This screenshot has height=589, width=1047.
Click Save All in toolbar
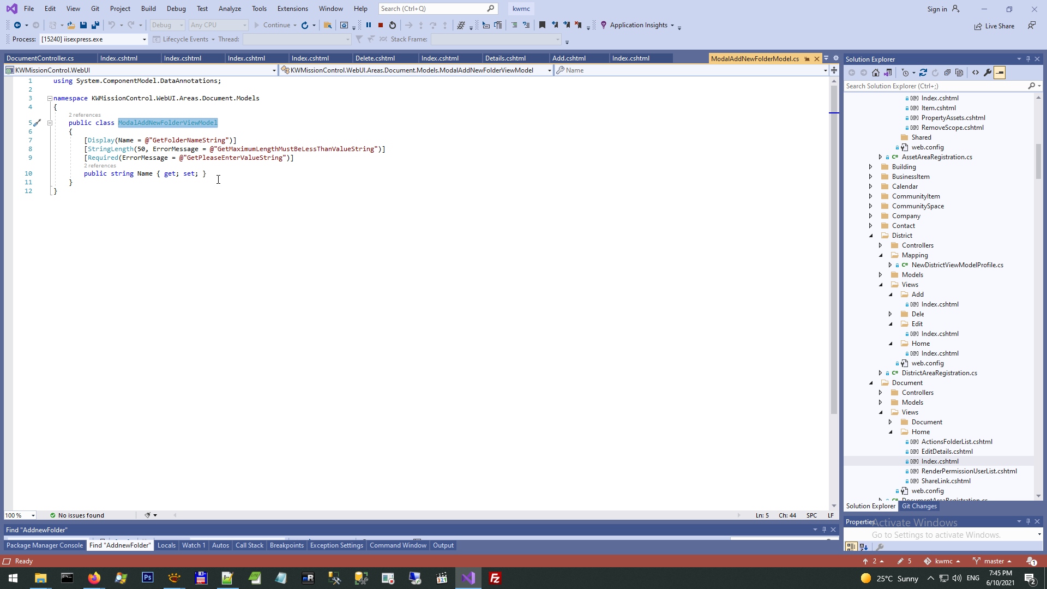(x=95, y=25)
